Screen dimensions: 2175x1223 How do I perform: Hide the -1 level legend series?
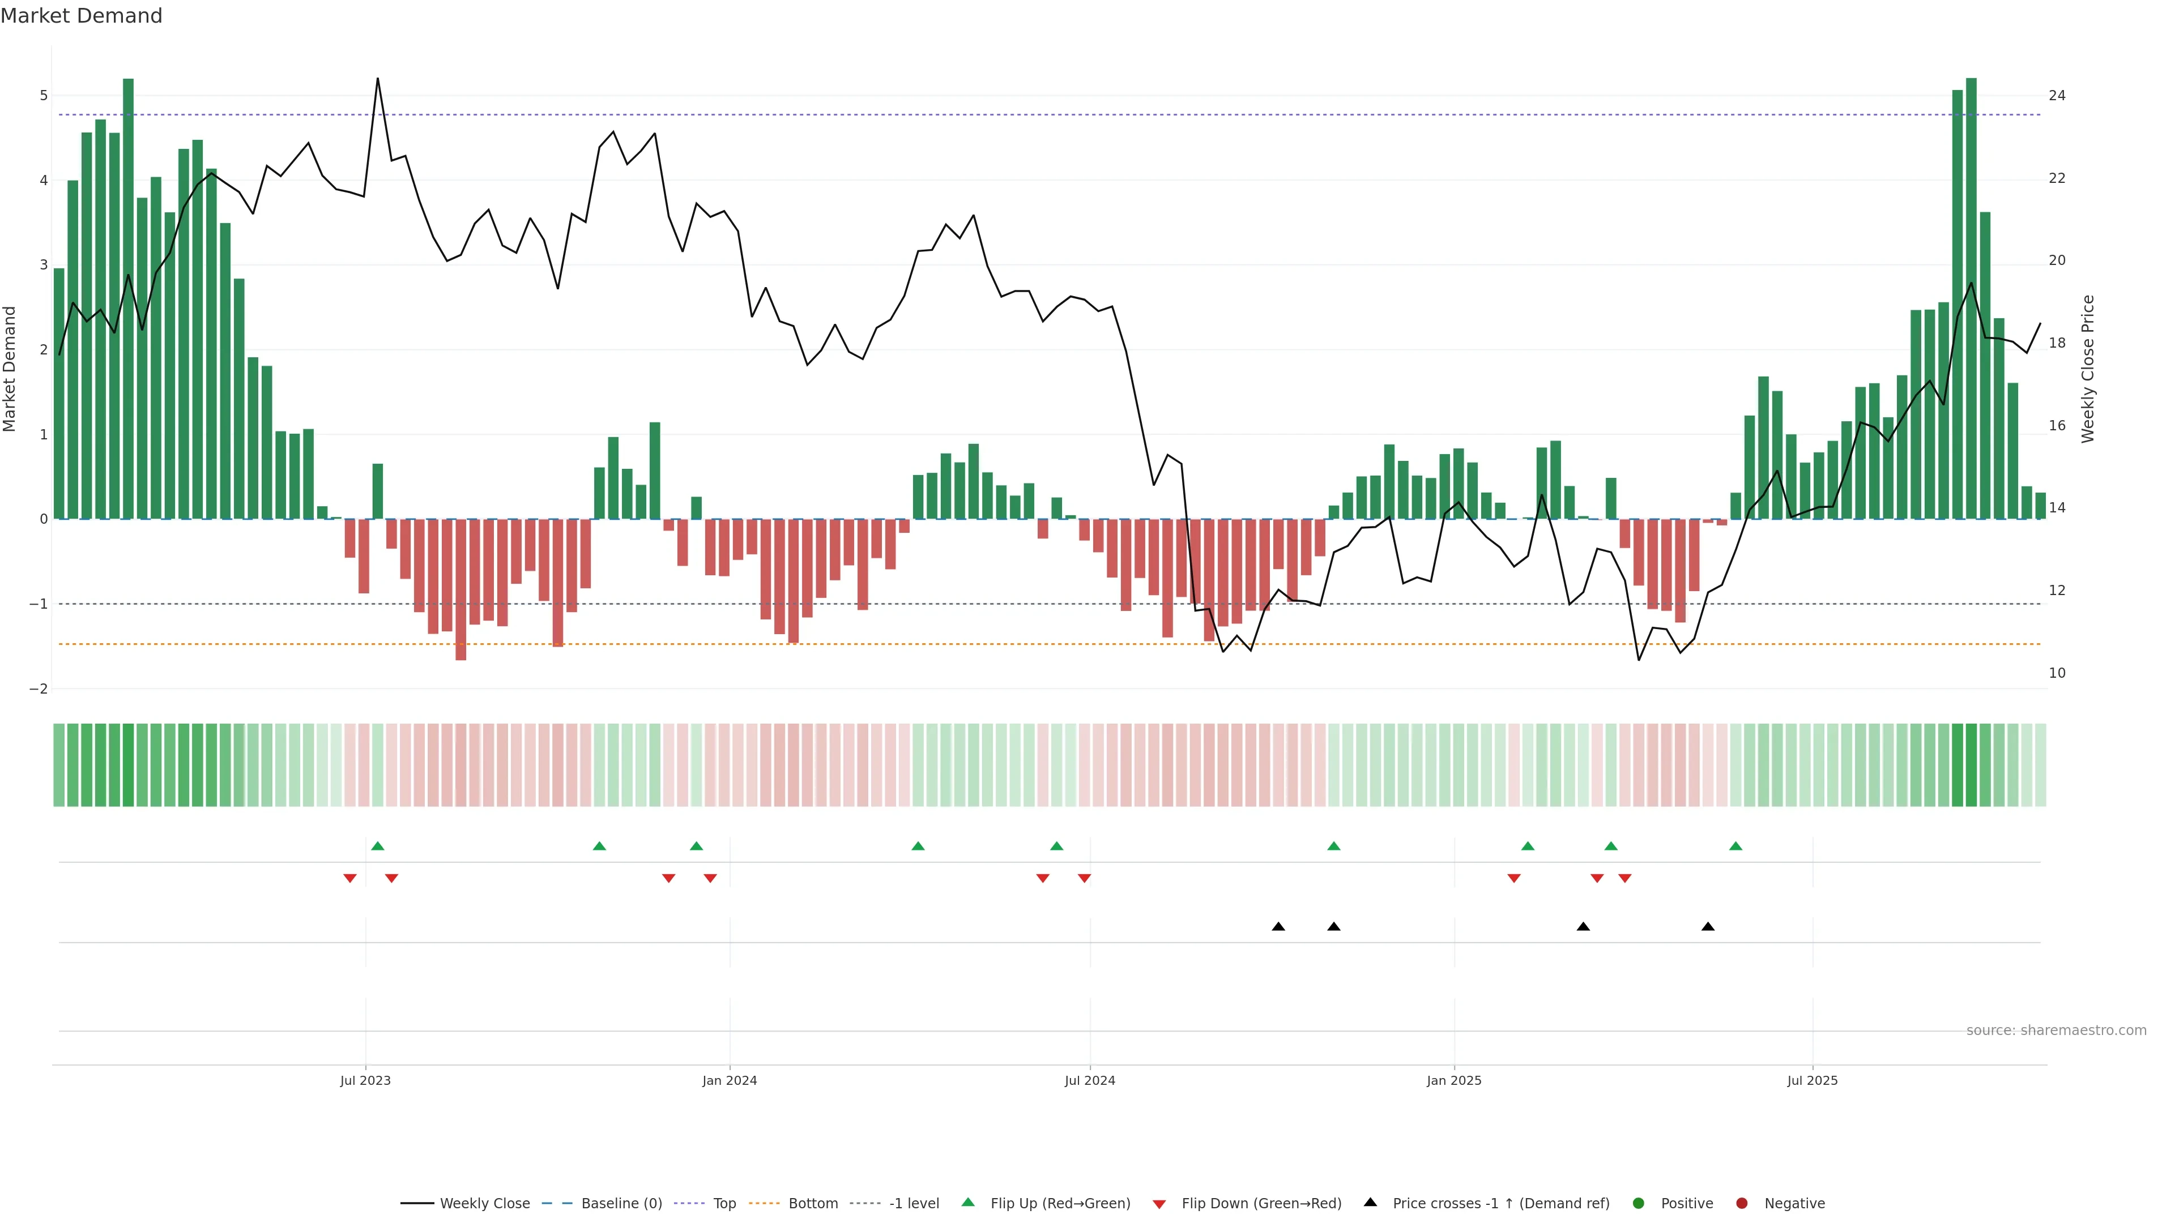(914, 1203)
